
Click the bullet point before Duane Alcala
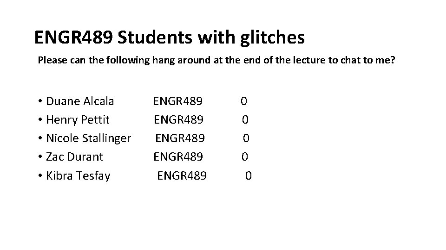41,101
